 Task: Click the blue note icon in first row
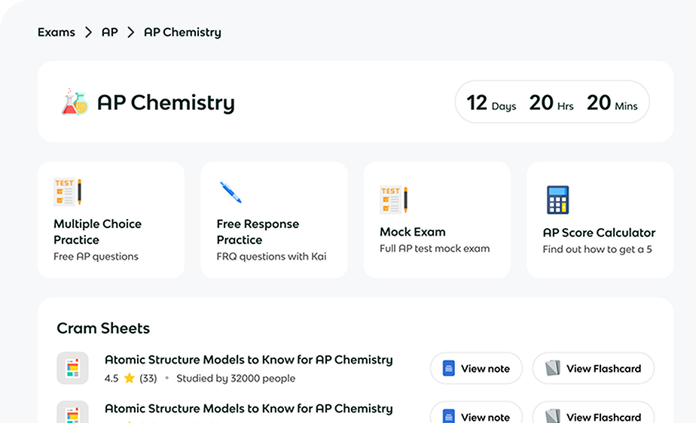coord(448,369)
